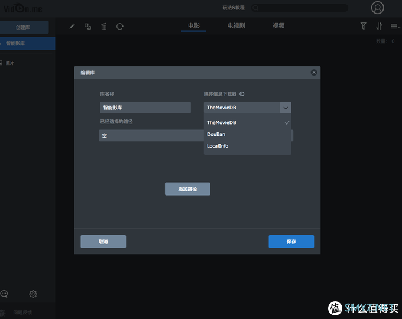Viewport: 402px width, 319px height.
Task: Click the 保存 button
Action: click(291, 242)
